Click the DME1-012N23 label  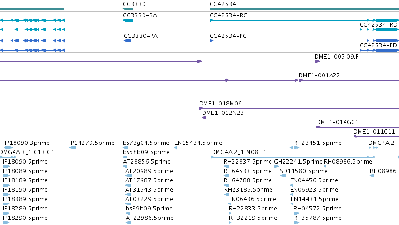(223, 113)
